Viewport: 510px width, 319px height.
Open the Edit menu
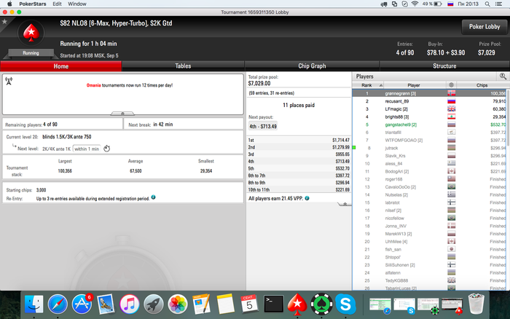(57, 4)
